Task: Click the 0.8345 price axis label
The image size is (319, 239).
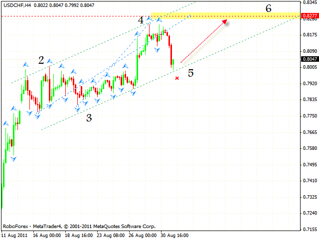Action: 309,2
